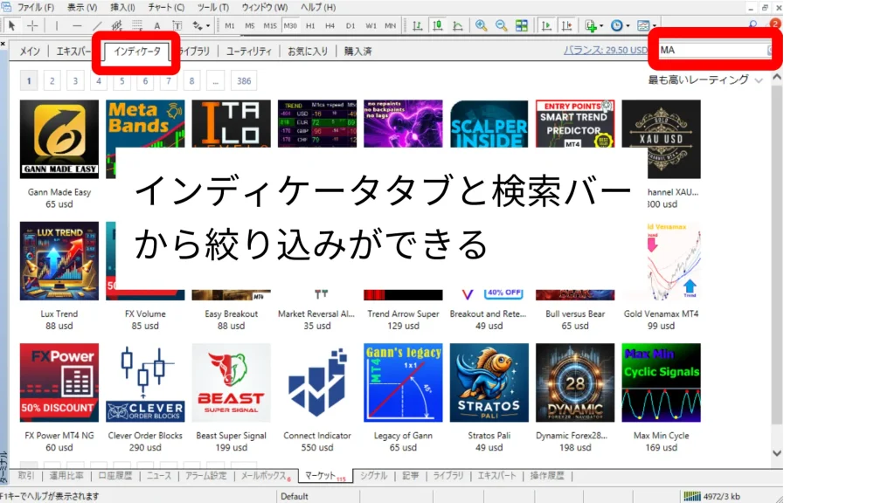The width and height of the screenshot is (895, 503).
Task: Switch terminal to the シグナル tab
Action: pyautogui.click(x=374, y=476)
